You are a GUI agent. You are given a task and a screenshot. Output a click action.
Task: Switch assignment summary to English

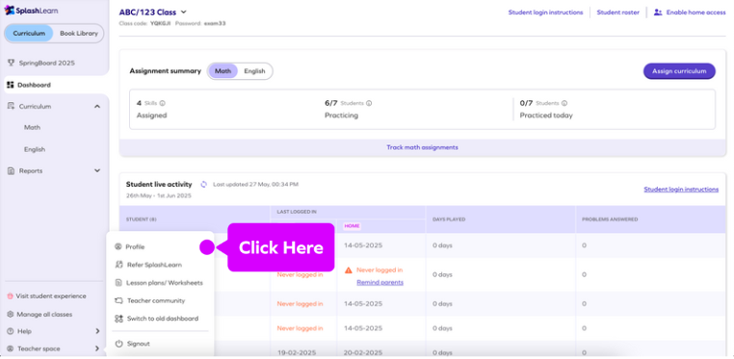254,71
